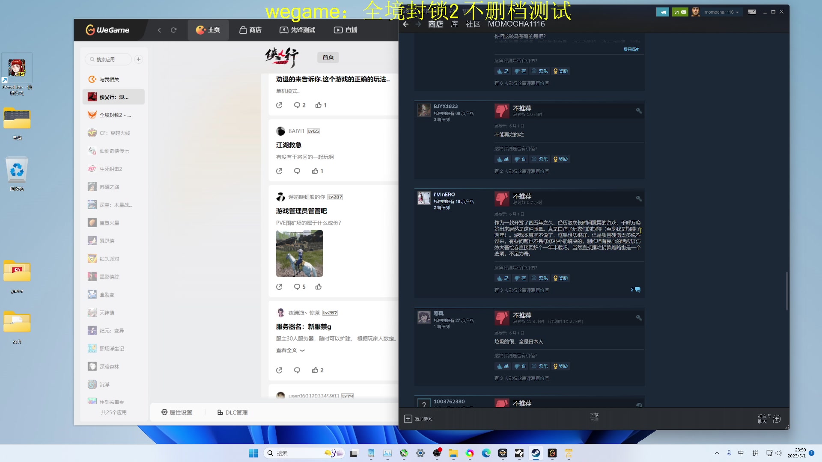
Task: Open DLC管理 at the bottom
Action: click(232, 412)
